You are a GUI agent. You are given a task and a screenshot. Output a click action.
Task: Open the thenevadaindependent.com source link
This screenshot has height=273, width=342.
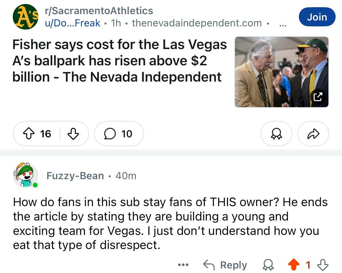(x=197, y=23)
